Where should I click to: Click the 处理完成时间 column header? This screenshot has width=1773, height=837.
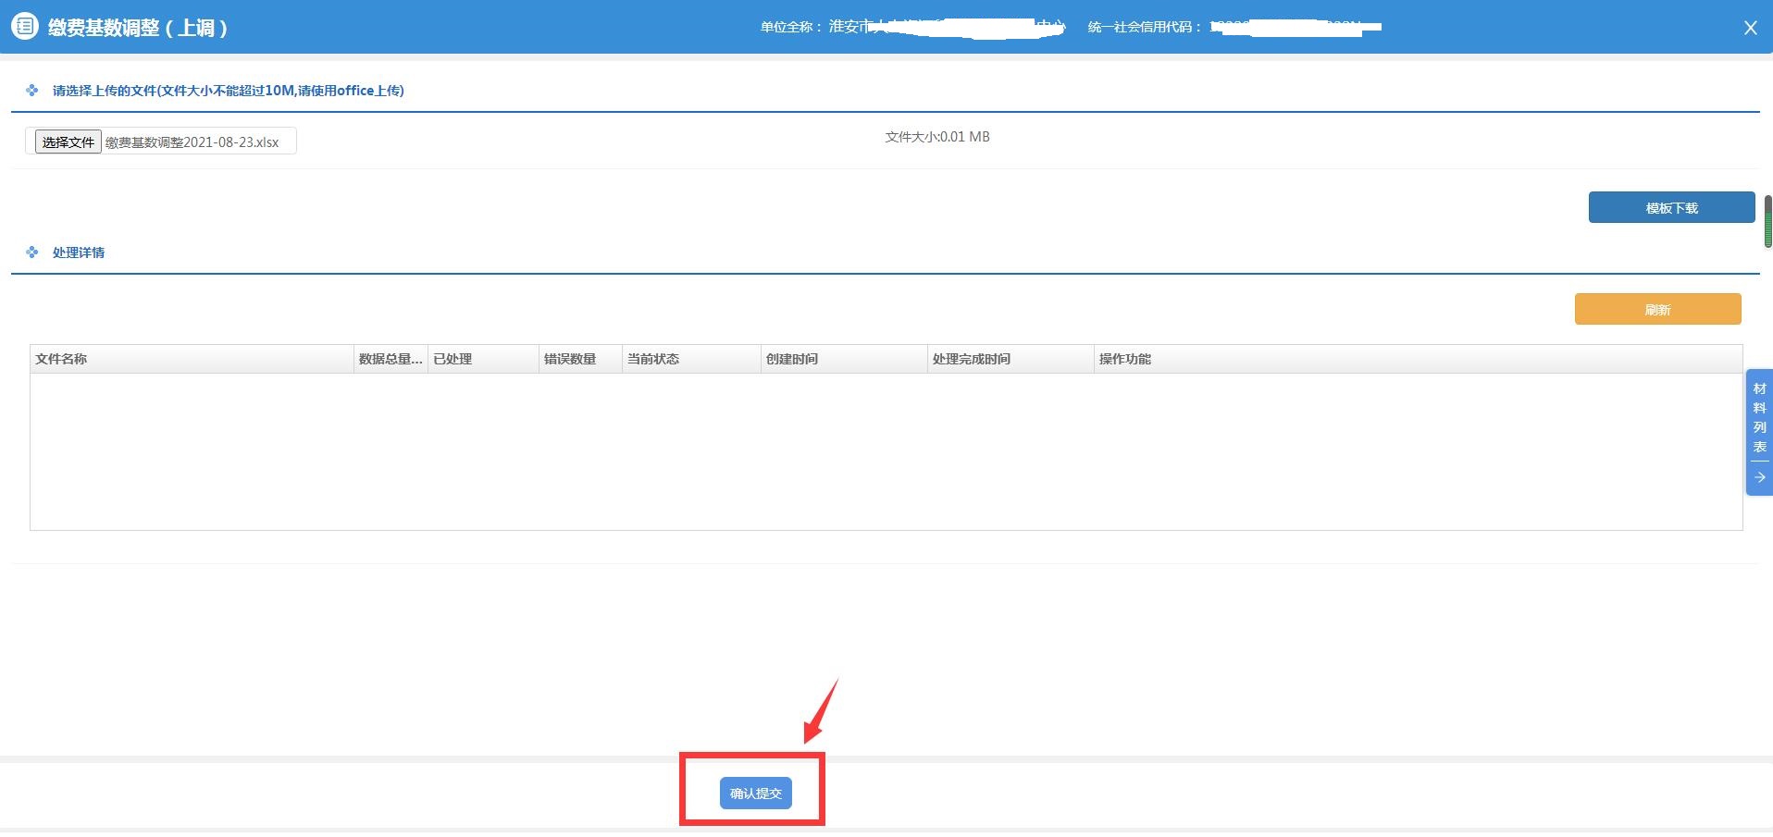coord(972,359)
